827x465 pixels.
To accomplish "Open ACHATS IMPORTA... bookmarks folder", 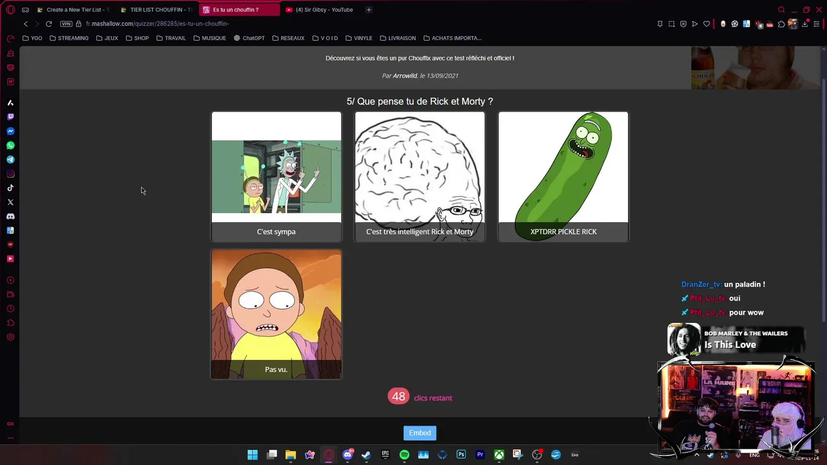I will point(452,38).
